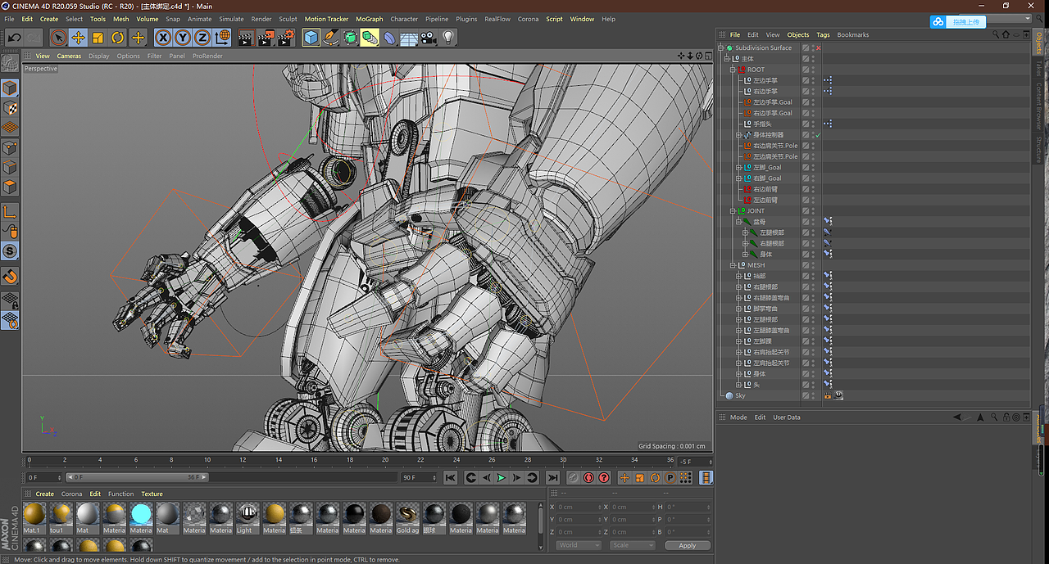Click the Floor environment icon
The image size is (1049, 564).
click(409, 38)
